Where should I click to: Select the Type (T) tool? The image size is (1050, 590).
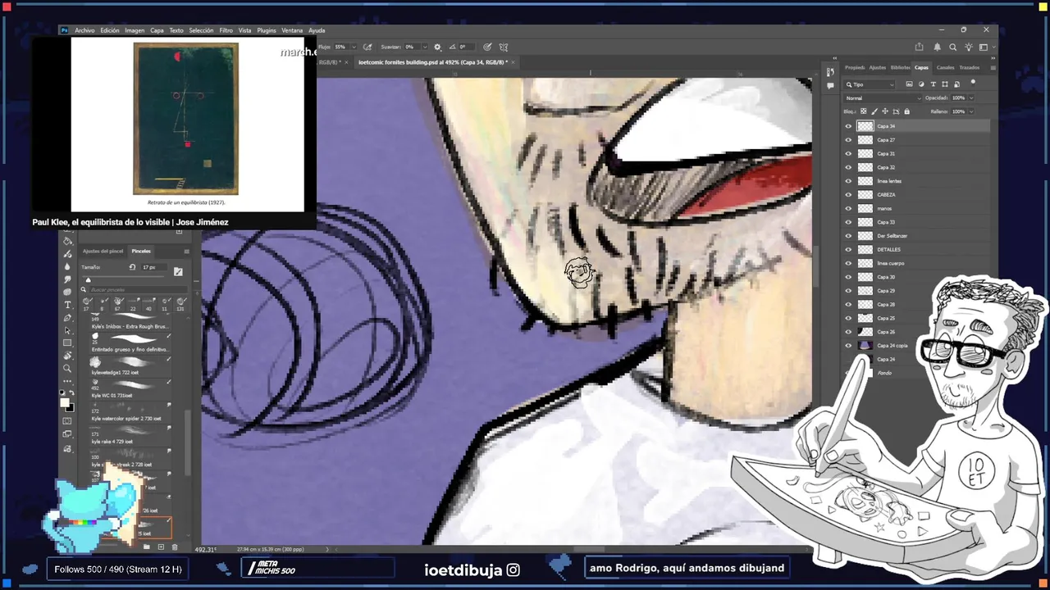[67, 305]
